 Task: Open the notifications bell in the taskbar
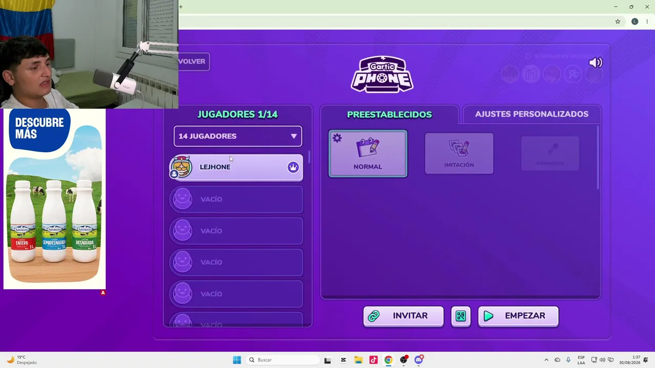tap(646, 360)
